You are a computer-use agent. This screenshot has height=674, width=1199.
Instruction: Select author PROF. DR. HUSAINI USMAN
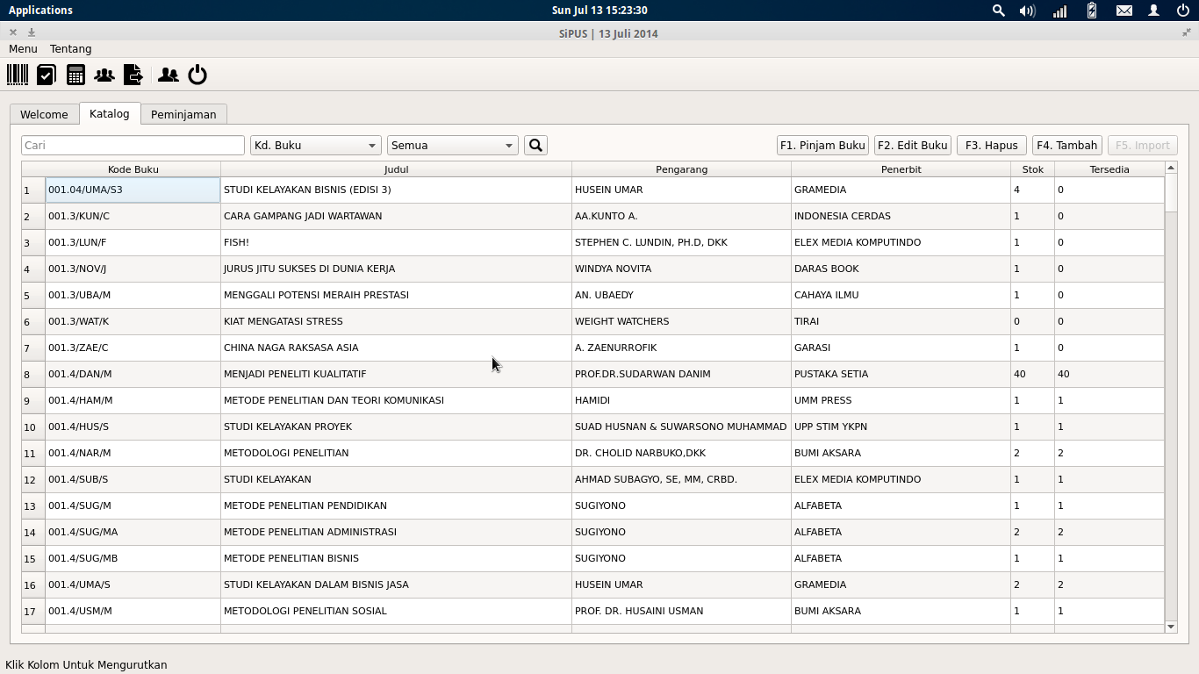(682, 611)
